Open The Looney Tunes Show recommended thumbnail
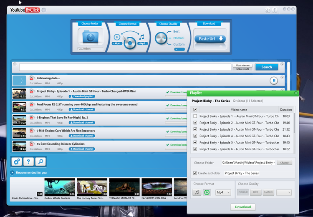The width and height of the screenshot is (313, 217). click(92, 187)
